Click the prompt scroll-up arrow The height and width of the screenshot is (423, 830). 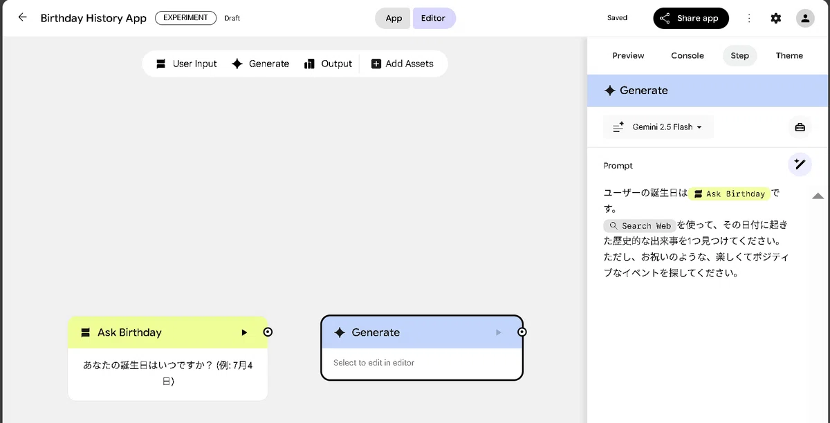tap(818, 196)
